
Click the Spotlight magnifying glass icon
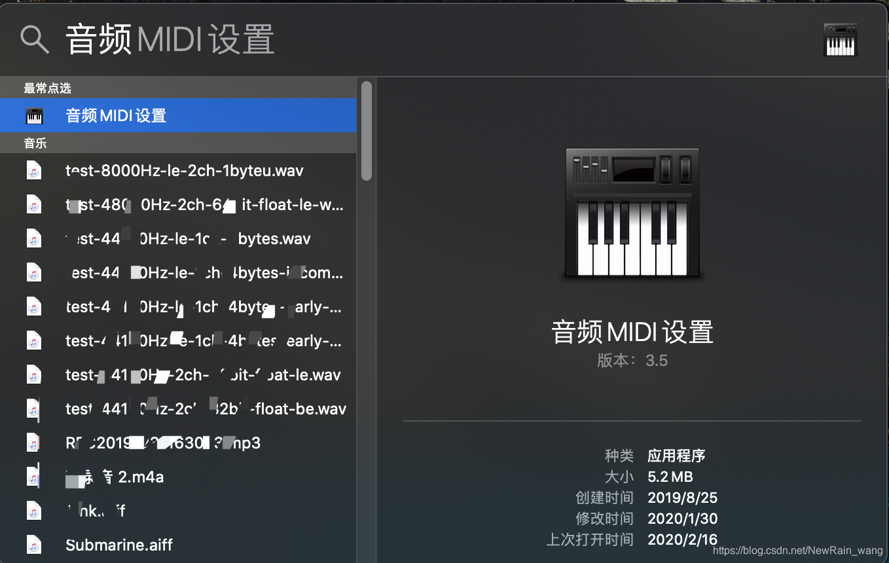(x=35, y=40)
